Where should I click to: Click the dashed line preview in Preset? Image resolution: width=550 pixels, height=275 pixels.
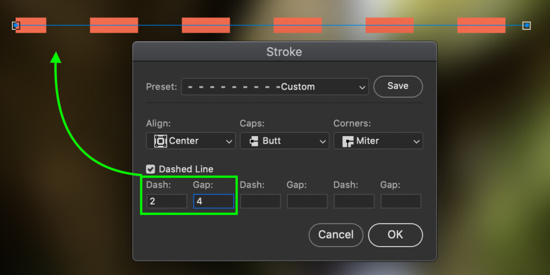coord(234,87)
